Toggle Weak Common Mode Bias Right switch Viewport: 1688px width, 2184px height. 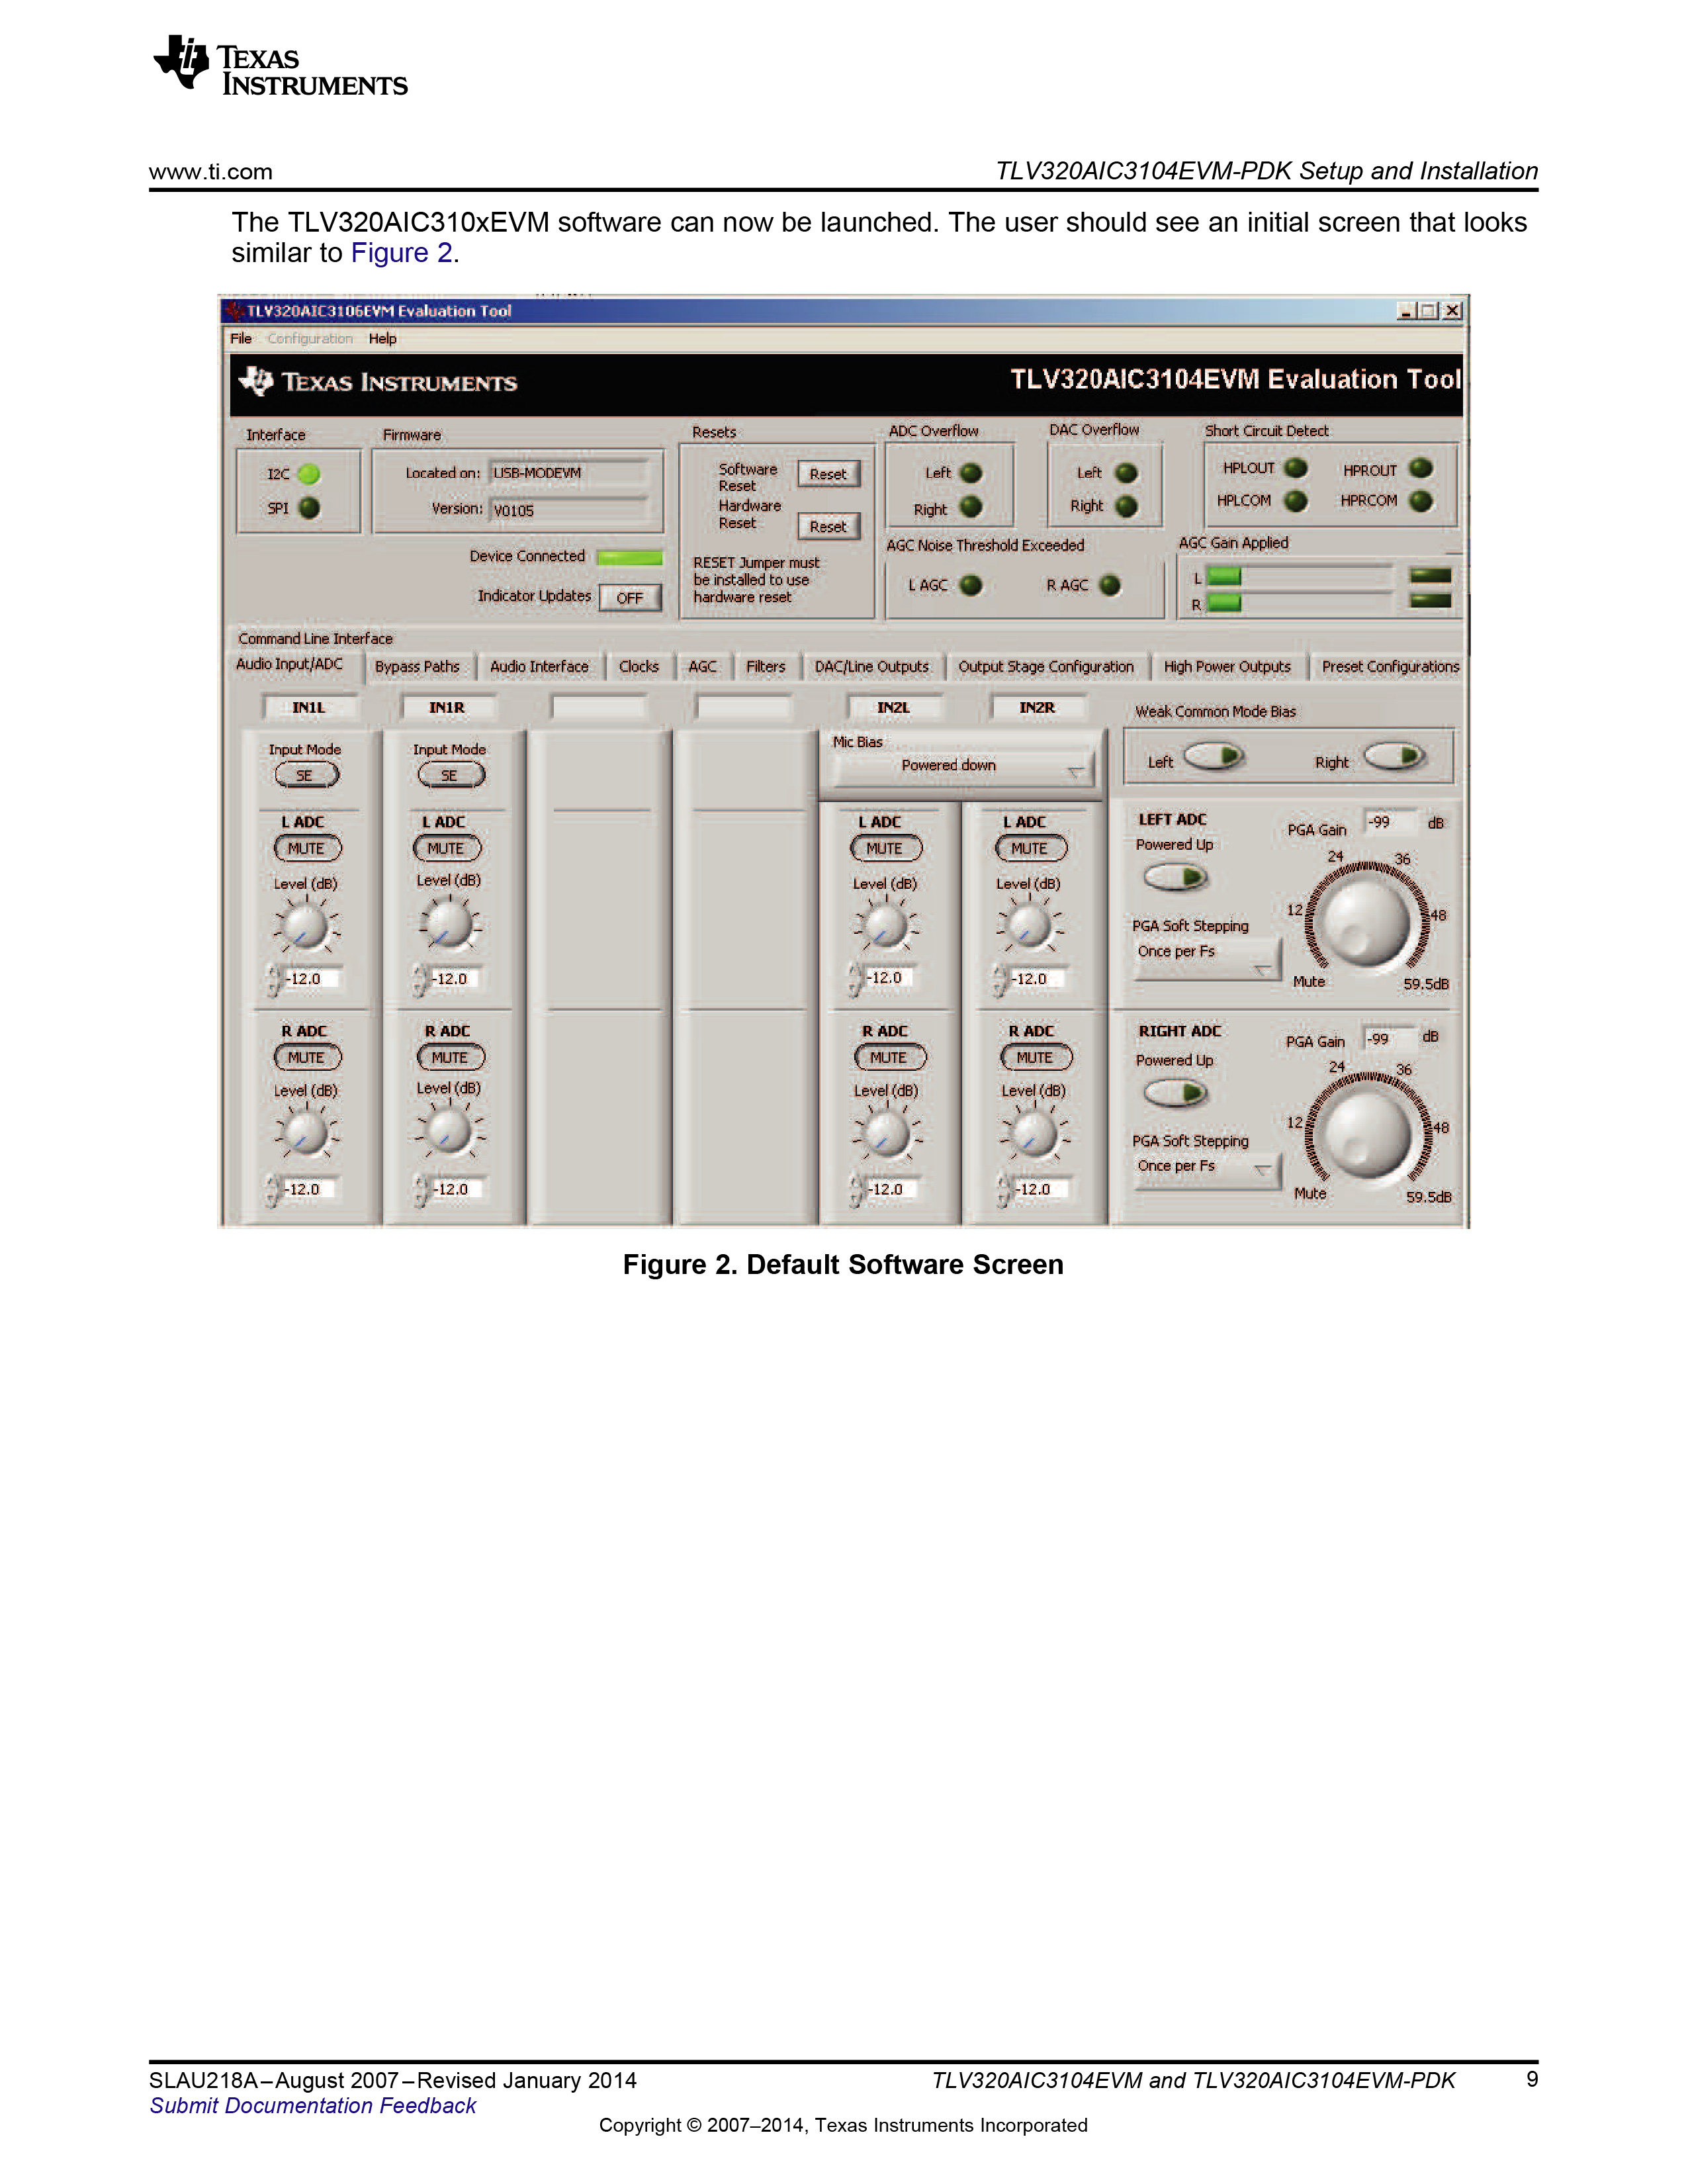coord(1395,756)
